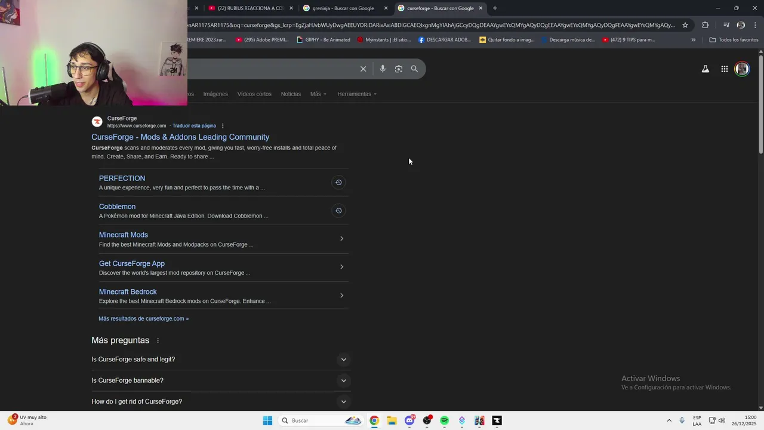Screen dimensions: 764x430
Task: Close the greninja search tab
Action: [386, 8]
